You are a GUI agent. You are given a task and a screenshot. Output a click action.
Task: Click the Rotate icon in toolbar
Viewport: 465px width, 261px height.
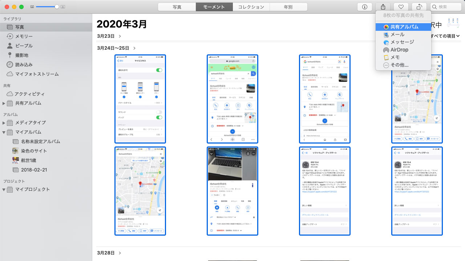(419, 7)
